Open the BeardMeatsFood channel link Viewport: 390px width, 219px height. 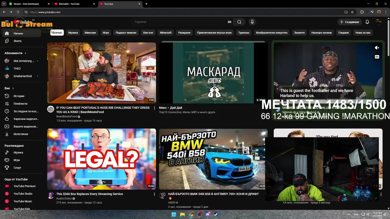(66, 116)
